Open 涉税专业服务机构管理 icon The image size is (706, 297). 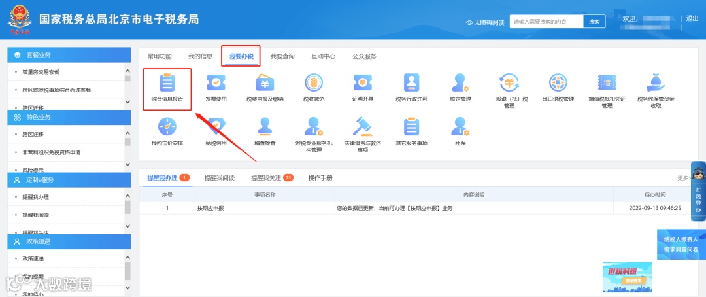pos(313,127)
